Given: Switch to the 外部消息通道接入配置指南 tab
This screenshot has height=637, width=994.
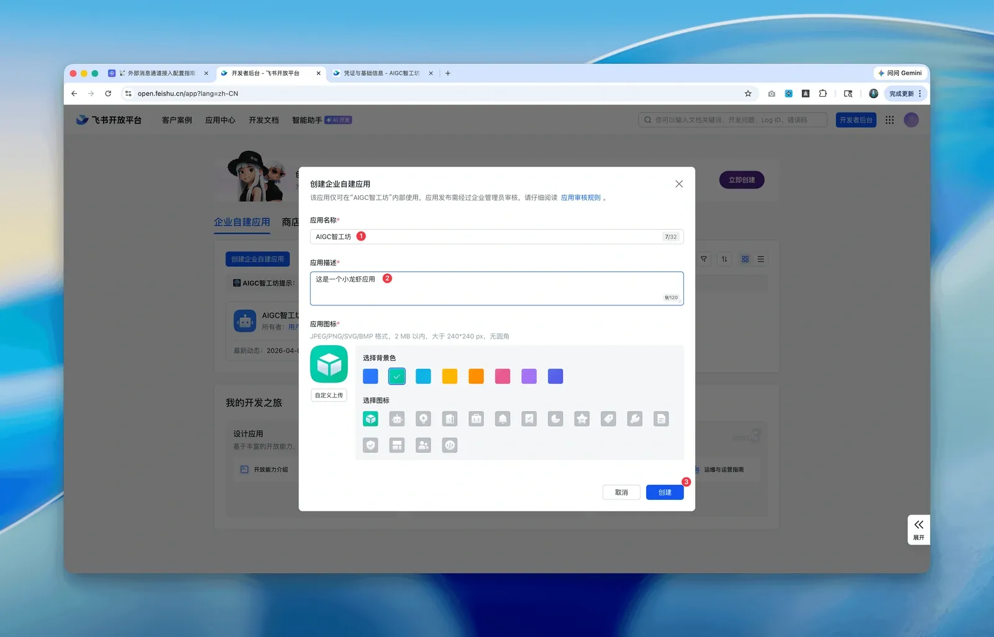Looking at the screenshot, I should click(158, 73).
